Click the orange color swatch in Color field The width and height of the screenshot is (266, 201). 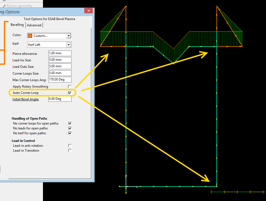click(30, 36)
